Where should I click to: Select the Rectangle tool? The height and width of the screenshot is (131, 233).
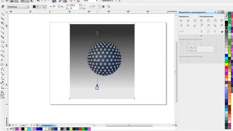2,41
